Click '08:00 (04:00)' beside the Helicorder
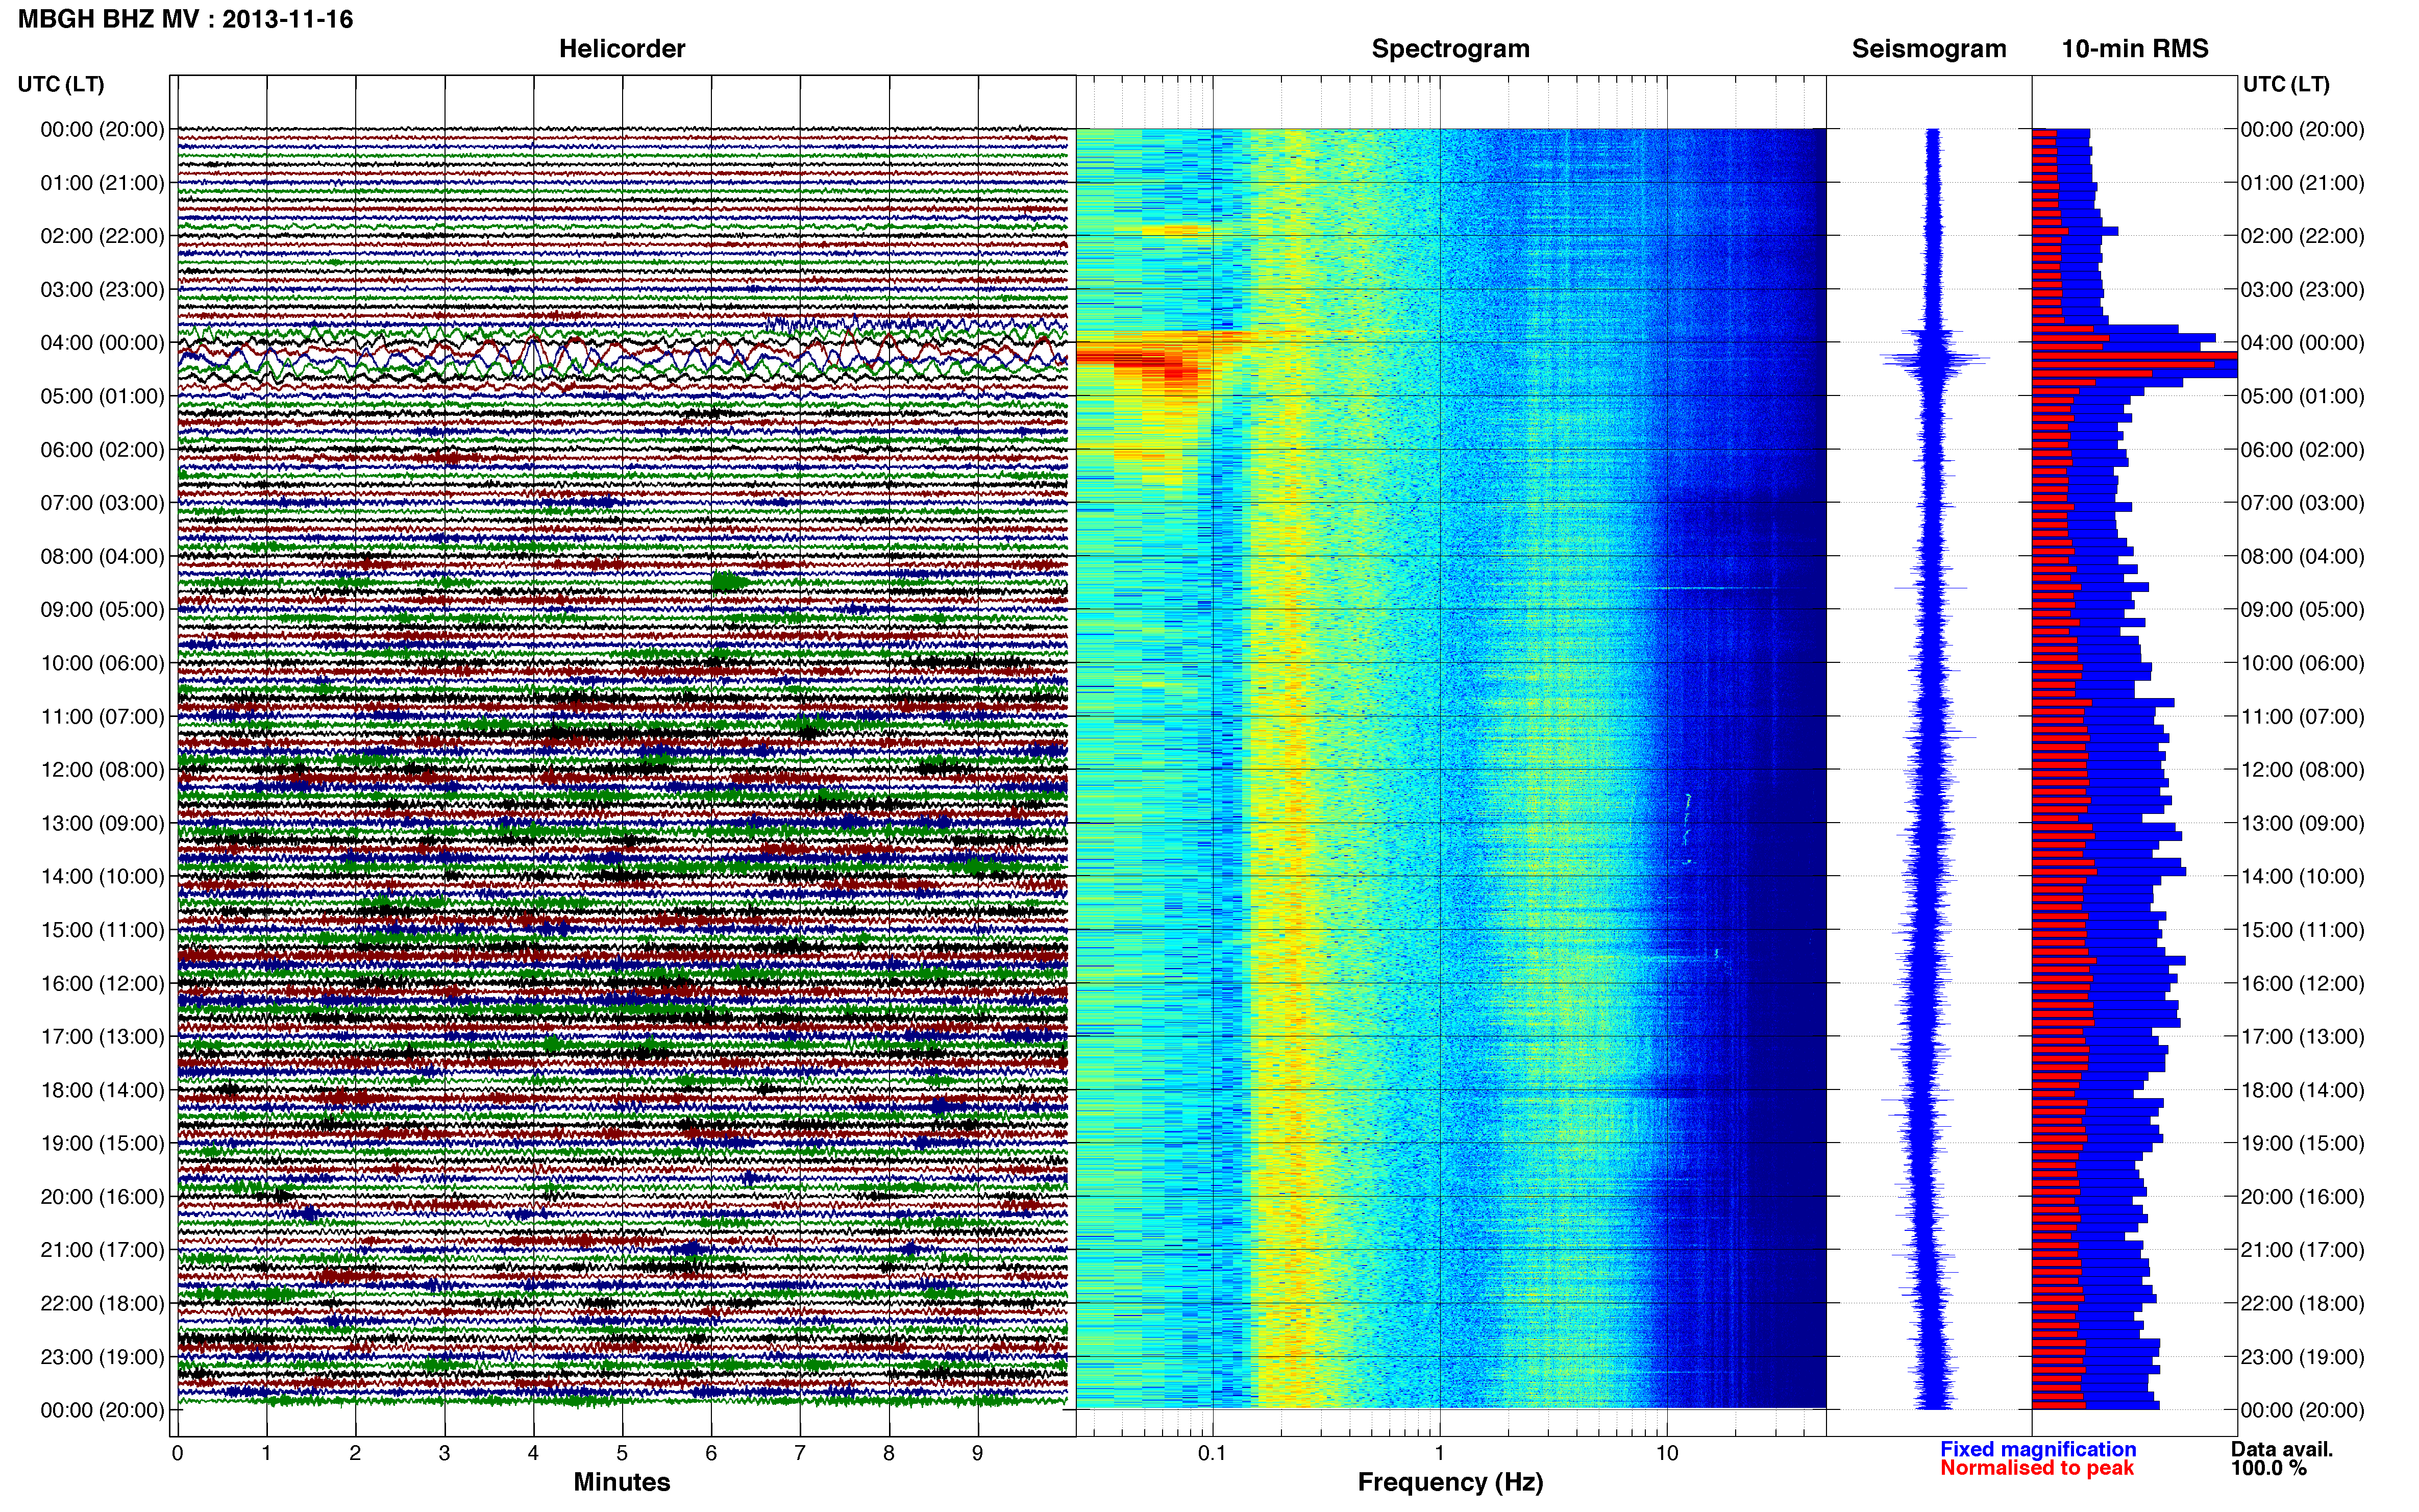This screenshot has height=1512, width=2419. (102, 556)
